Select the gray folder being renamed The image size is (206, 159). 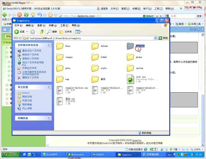[130, 46]
